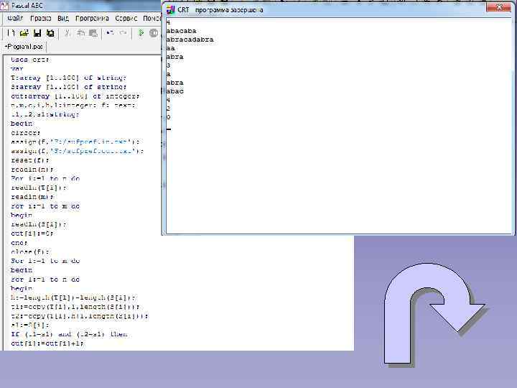This screenshot has width=517, height=388.
Task: Click the 'h:=length(T[l])-length(S[i]);' line
Action: (73, 298)
